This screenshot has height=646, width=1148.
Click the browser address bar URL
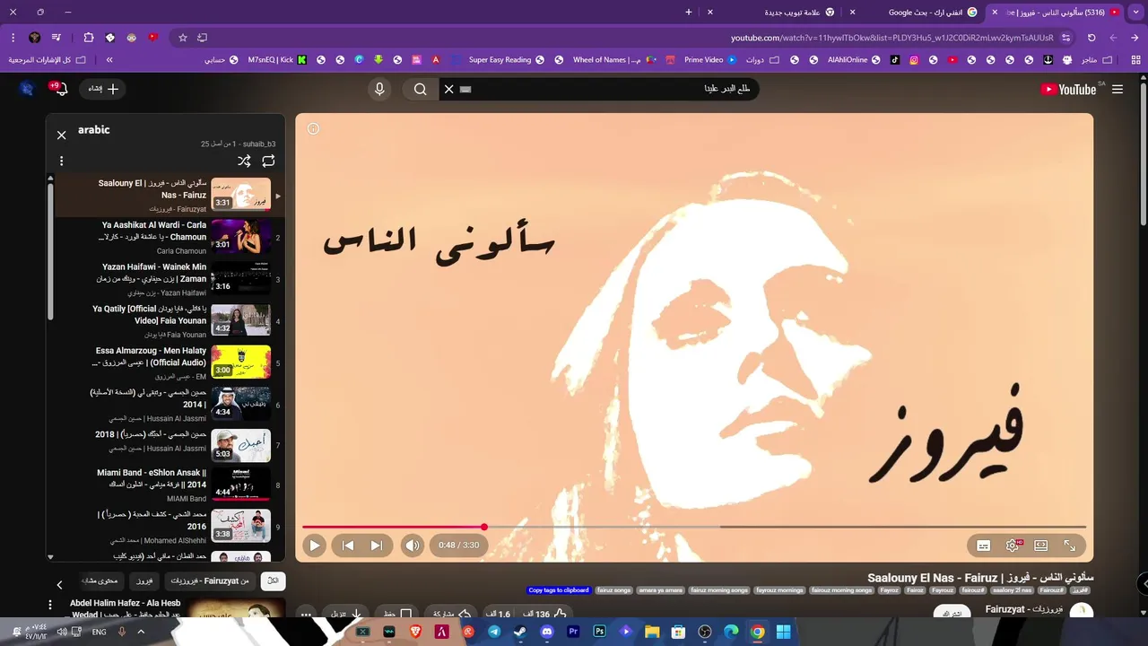pos(891,38)
